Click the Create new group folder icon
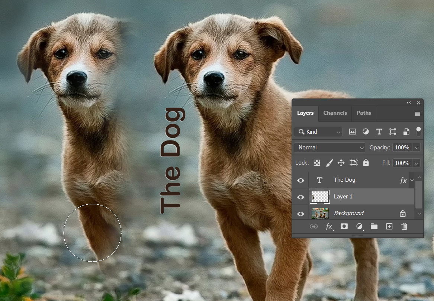This screenshot has width=434, height=301. pos(374,226)
